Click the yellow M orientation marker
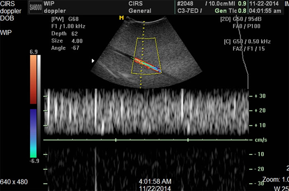Image resolution: width=289 pixels, height=191 pixels. coord(121,18)
